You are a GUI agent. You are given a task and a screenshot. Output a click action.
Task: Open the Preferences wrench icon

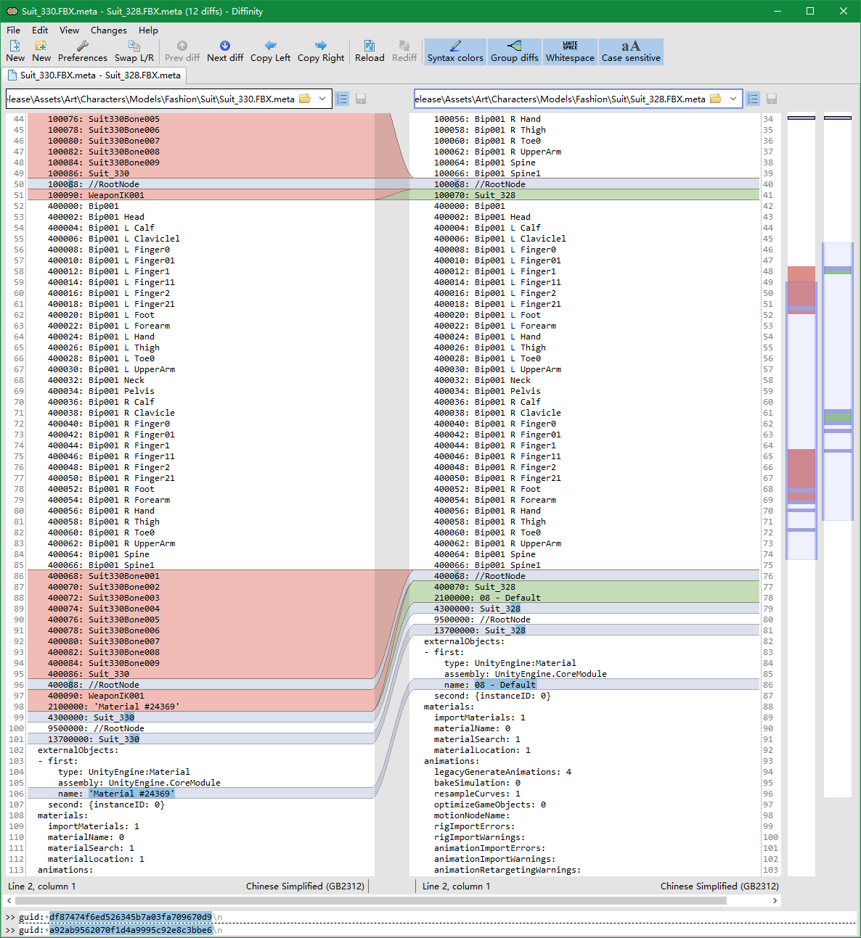click(83, 46)
